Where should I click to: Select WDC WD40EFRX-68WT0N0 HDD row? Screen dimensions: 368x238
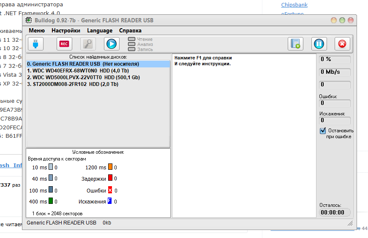(98, 71)
